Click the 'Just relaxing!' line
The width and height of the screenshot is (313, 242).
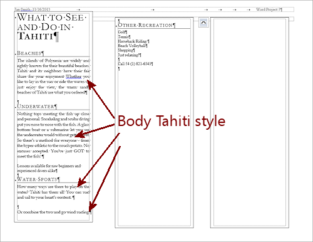click(130, 55)
